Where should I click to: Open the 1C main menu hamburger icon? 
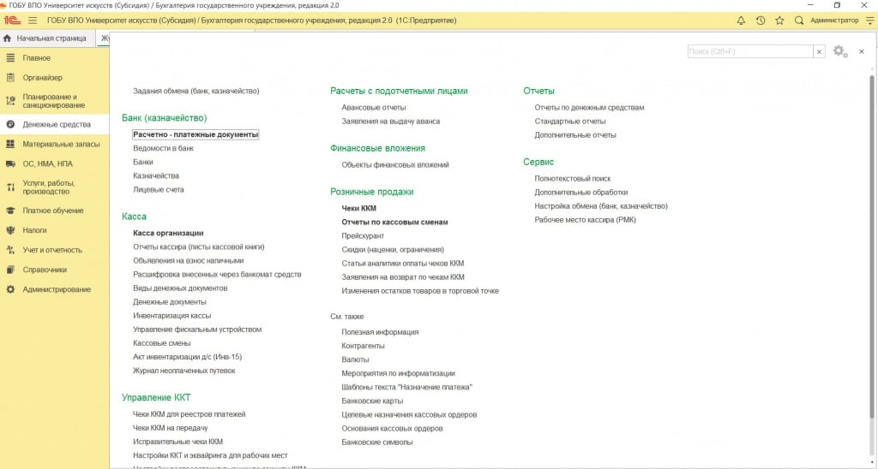33,21
